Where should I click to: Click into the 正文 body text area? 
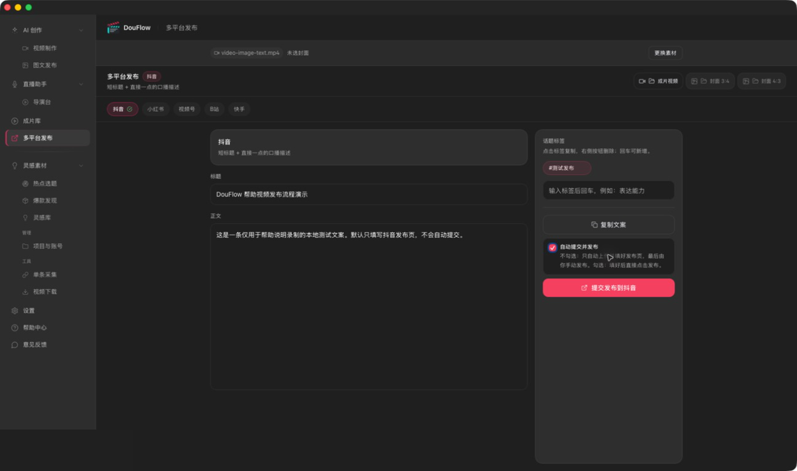(x=369, y=307)
